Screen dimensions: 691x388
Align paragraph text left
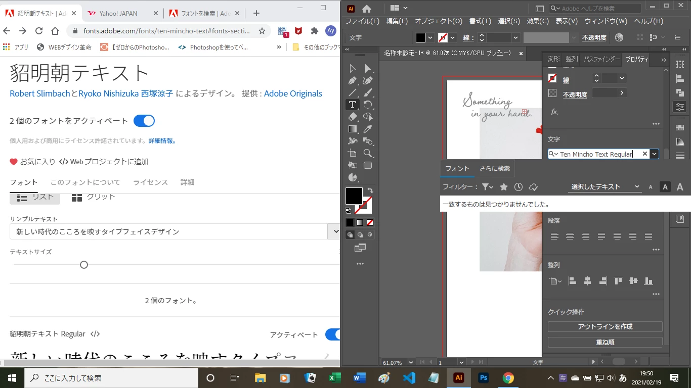(x=555, y=236)
